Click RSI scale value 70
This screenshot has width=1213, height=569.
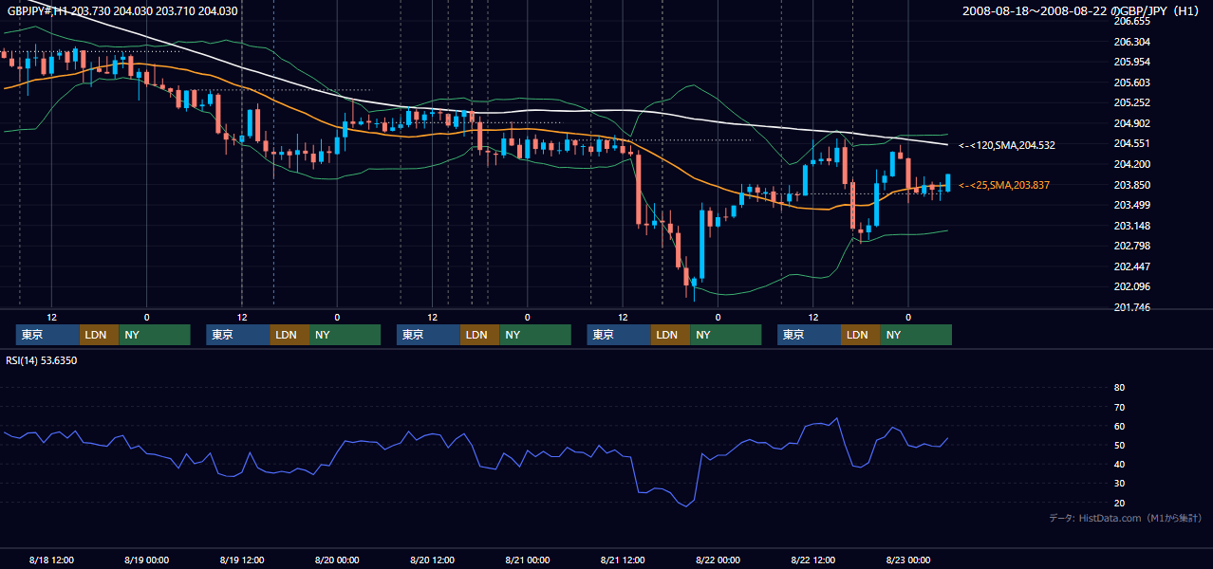1119,407
